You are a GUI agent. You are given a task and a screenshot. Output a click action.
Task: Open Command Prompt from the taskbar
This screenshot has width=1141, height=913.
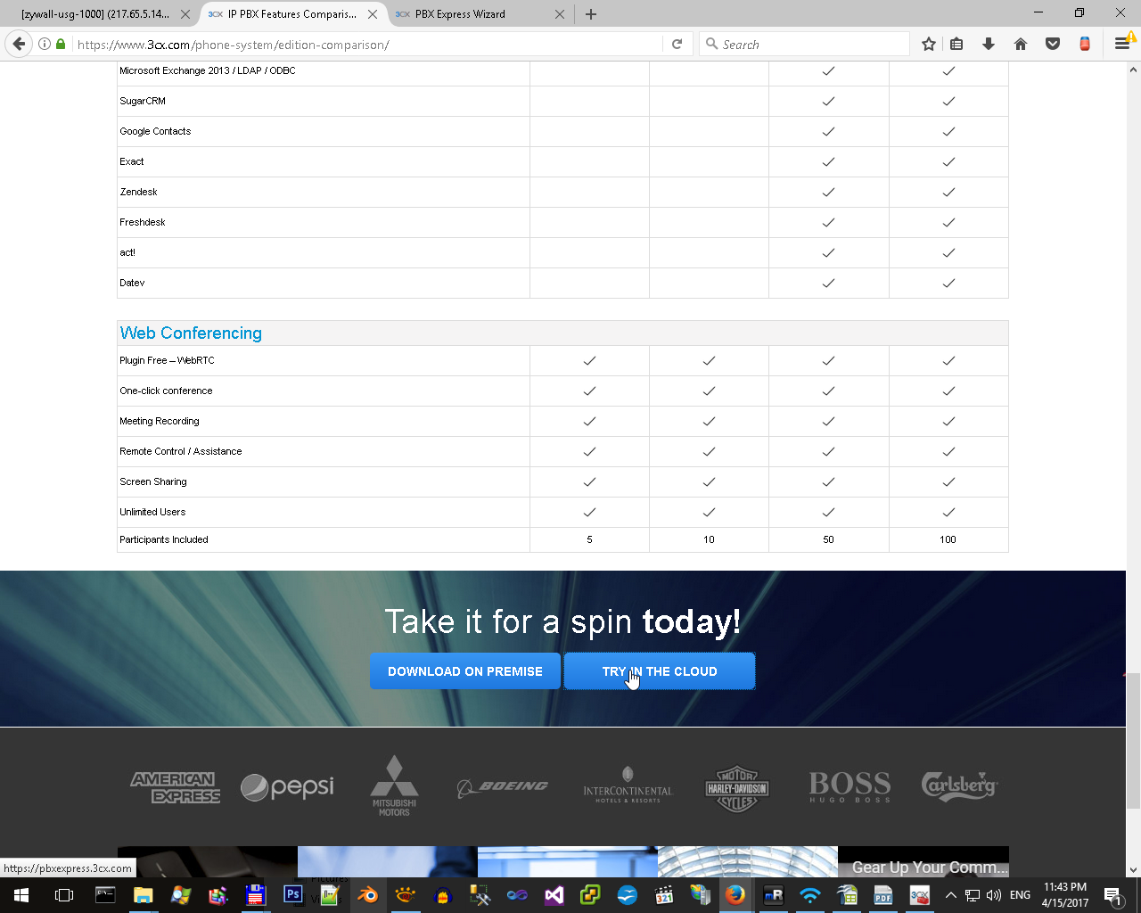[x=105, y=895]
